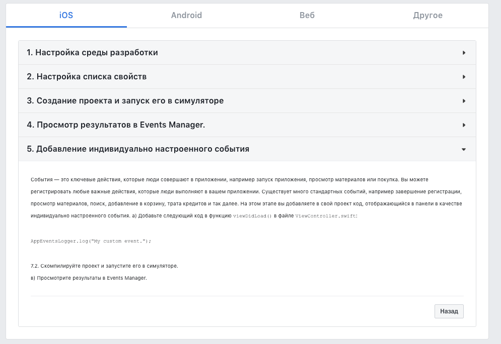The width and height of the screenshot is (501, 344).
Task: Click the ViewController.swift file name text
Action: [x=326, y=216]
